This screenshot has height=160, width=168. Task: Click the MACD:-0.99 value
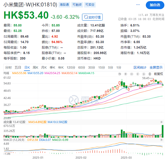point(60,140)
